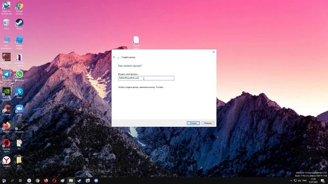Click inside the shortcut name text field
Screen dimensions: 328x184
pos(146,78)
